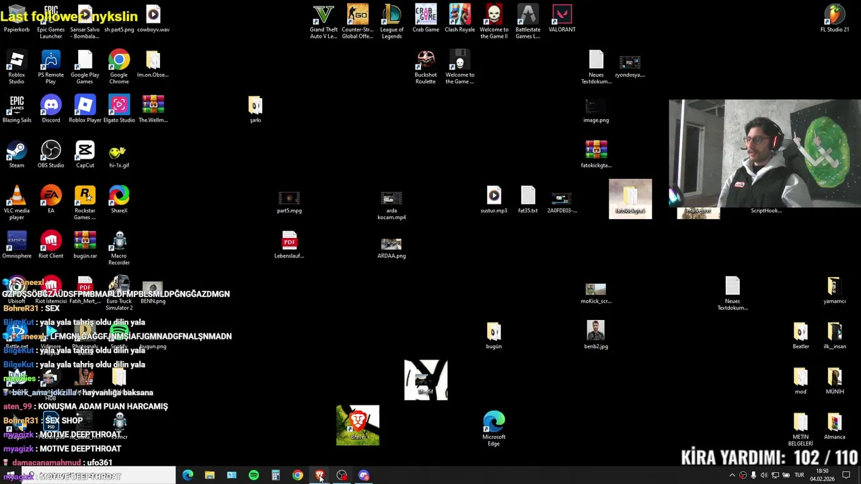Select VLC media player icon
The width and height of the screenshot is (861, 484).
point(17,202)
